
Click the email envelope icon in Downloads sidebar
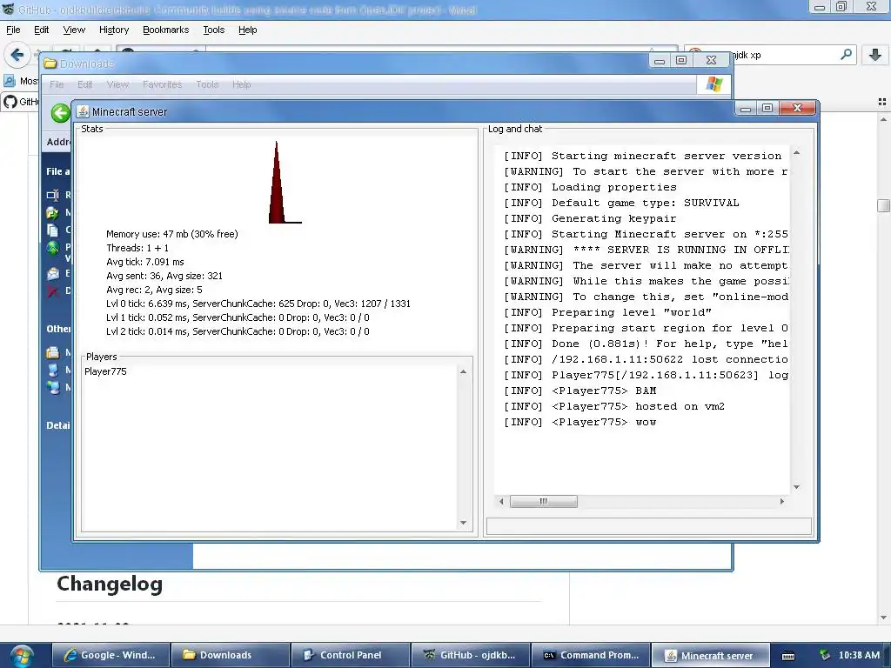tap(52, 273)
